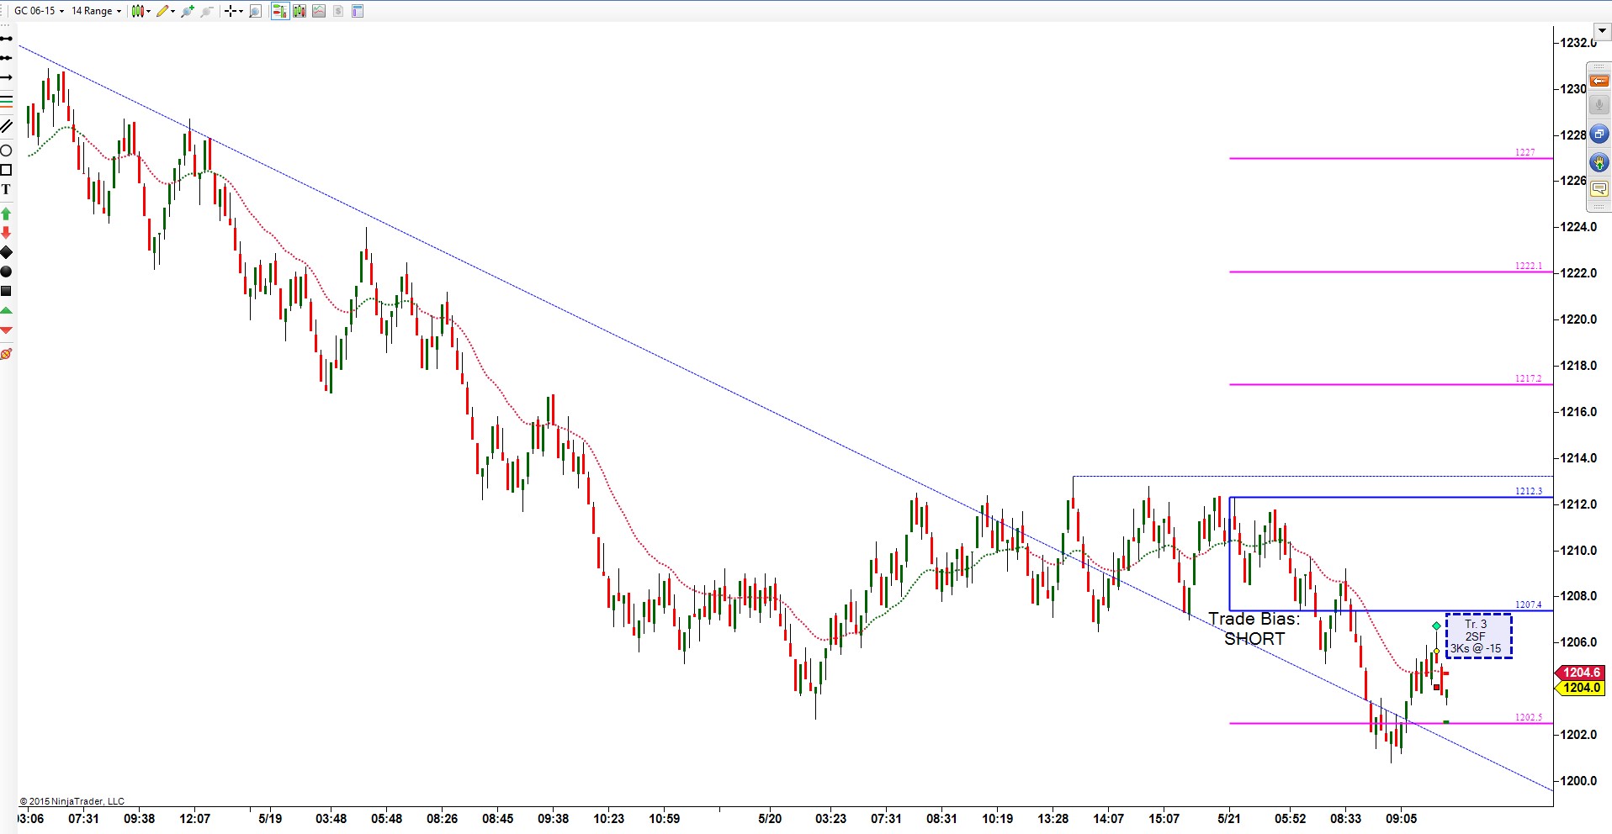This screenshot has width=1612, height=834.
Task: Click the 1220.0 price axis label
Action: (1578, 319)
